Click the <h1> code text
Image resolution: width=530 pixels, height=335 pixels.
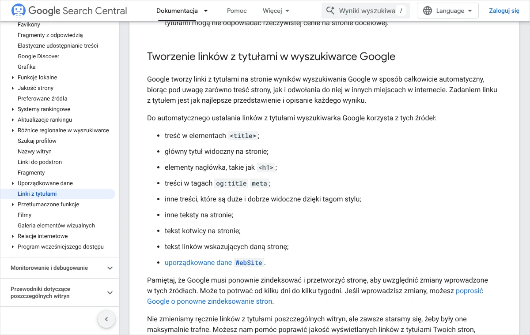[x=266, y=167]
